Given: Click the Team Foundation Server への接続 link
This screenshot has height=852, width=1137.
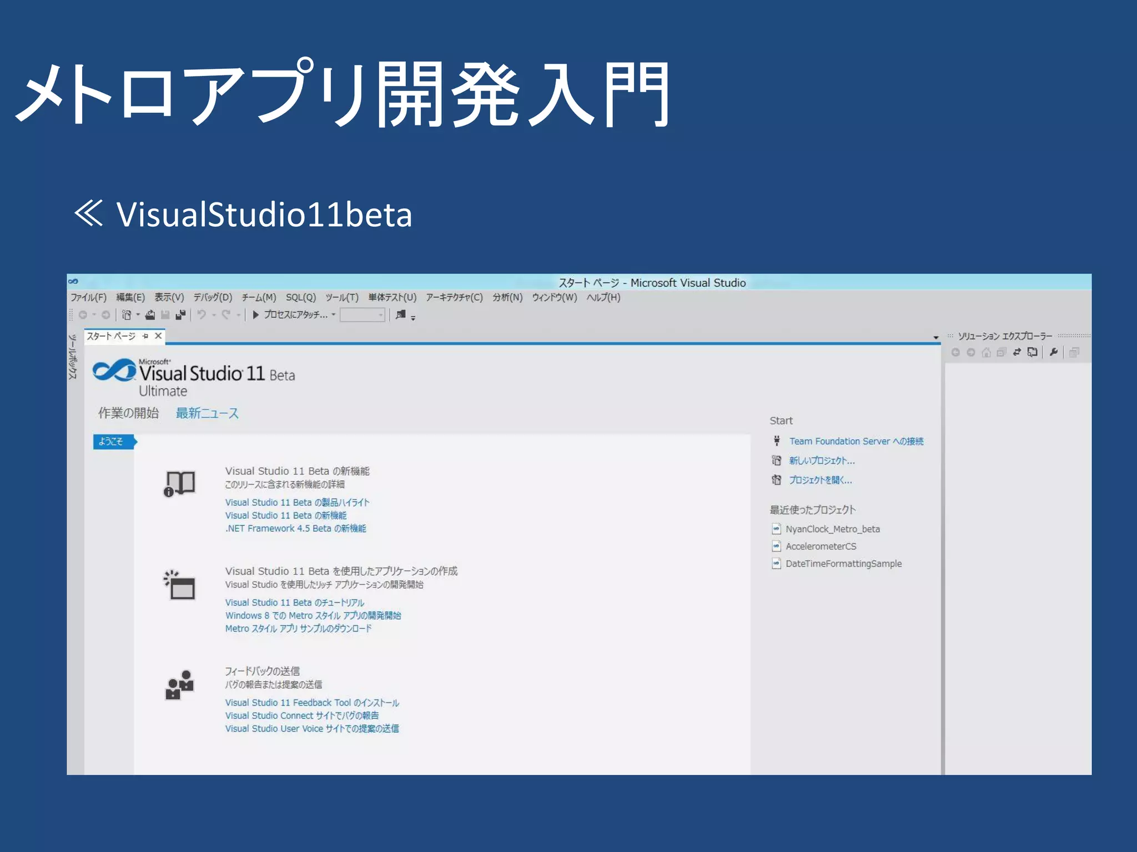Looking at the screenshot, I should coord(857,442).
